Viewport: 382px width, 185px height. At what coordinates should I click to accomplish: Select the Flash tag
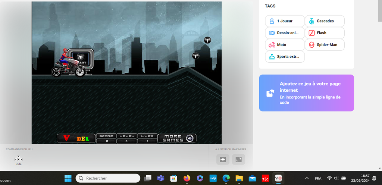325,33
